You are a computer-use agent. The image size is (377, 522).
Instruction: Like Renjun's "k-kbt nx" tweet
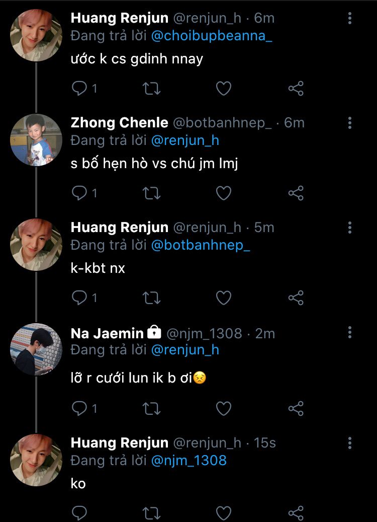[223, 297]
